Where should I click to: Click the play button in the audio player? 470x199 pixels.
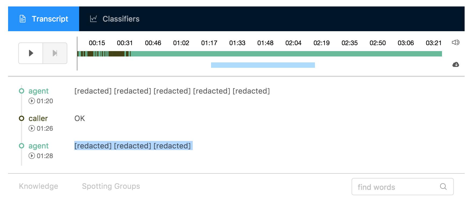coord(31,53)
